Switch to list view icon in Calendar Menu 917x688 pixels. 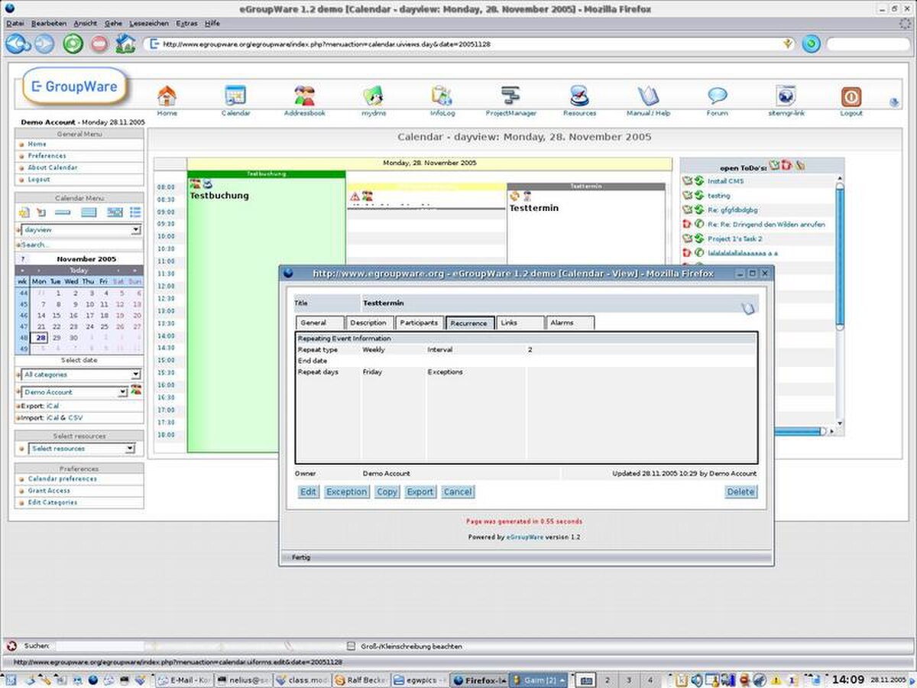[135, 212]
